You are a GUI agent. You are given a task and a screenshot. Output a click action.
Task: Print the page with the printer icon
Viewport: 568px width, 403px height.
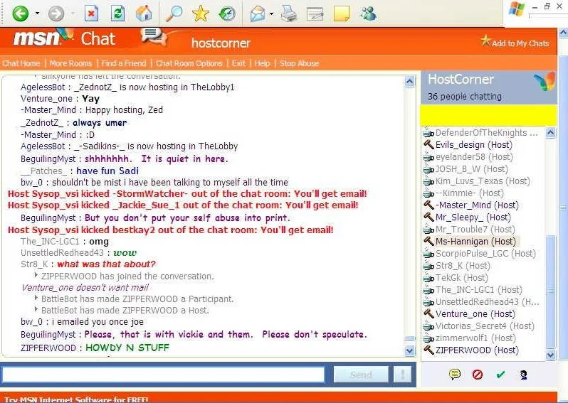(x=289, y=14)
